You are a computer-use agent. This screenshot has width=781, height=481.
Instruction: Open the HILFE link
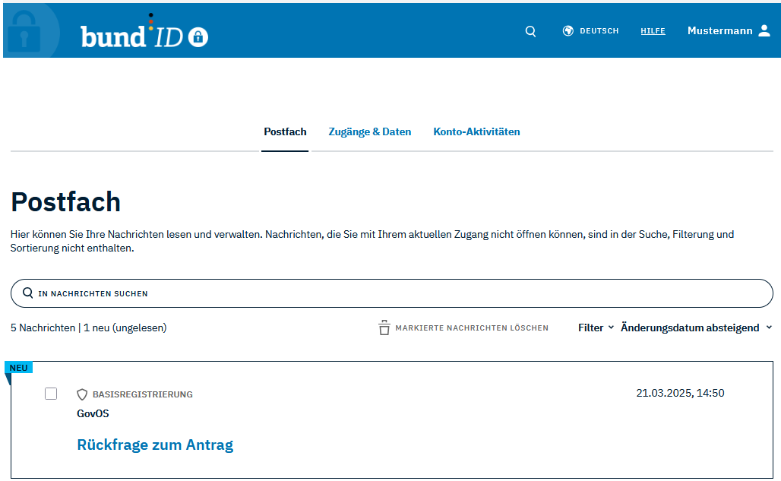tap(653, 31)
